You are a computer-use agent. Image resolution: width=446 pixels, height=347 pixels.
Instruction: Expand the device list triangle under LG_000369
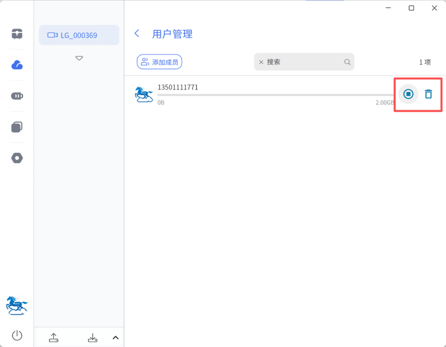[x=79, y=58]
